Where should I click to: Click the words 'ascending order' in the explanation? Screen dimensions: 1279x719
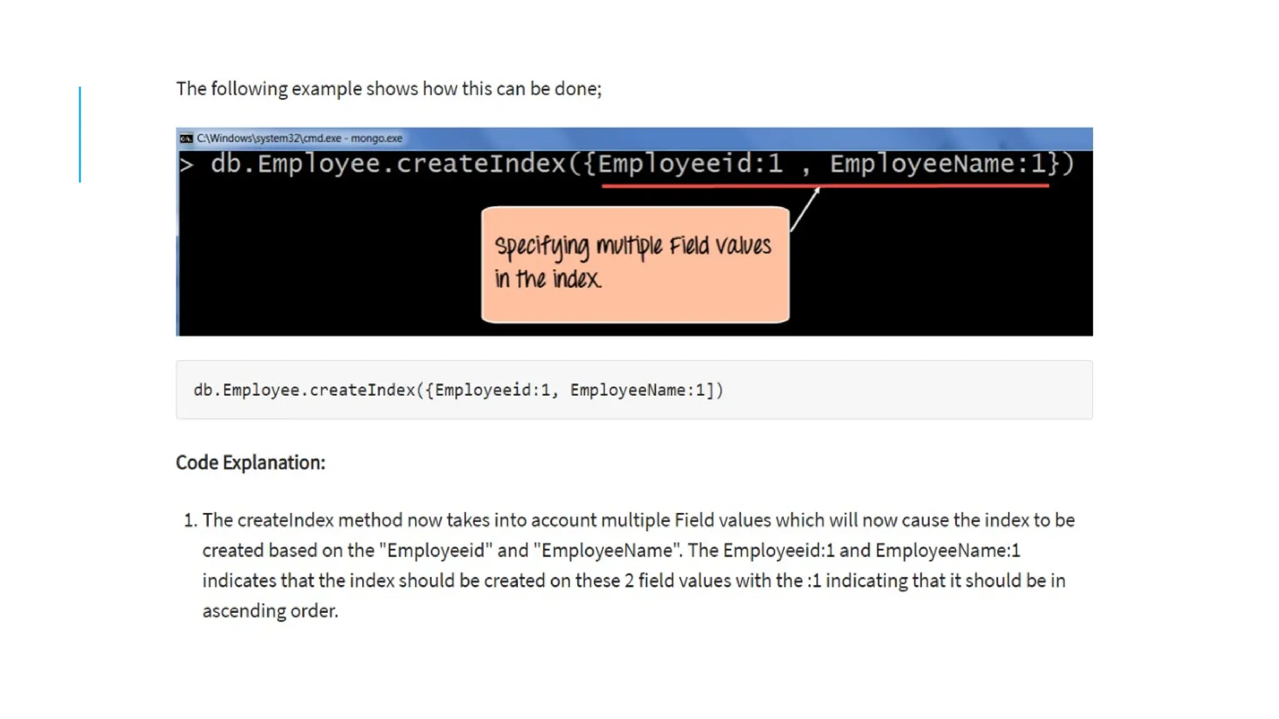pos(270,610)
